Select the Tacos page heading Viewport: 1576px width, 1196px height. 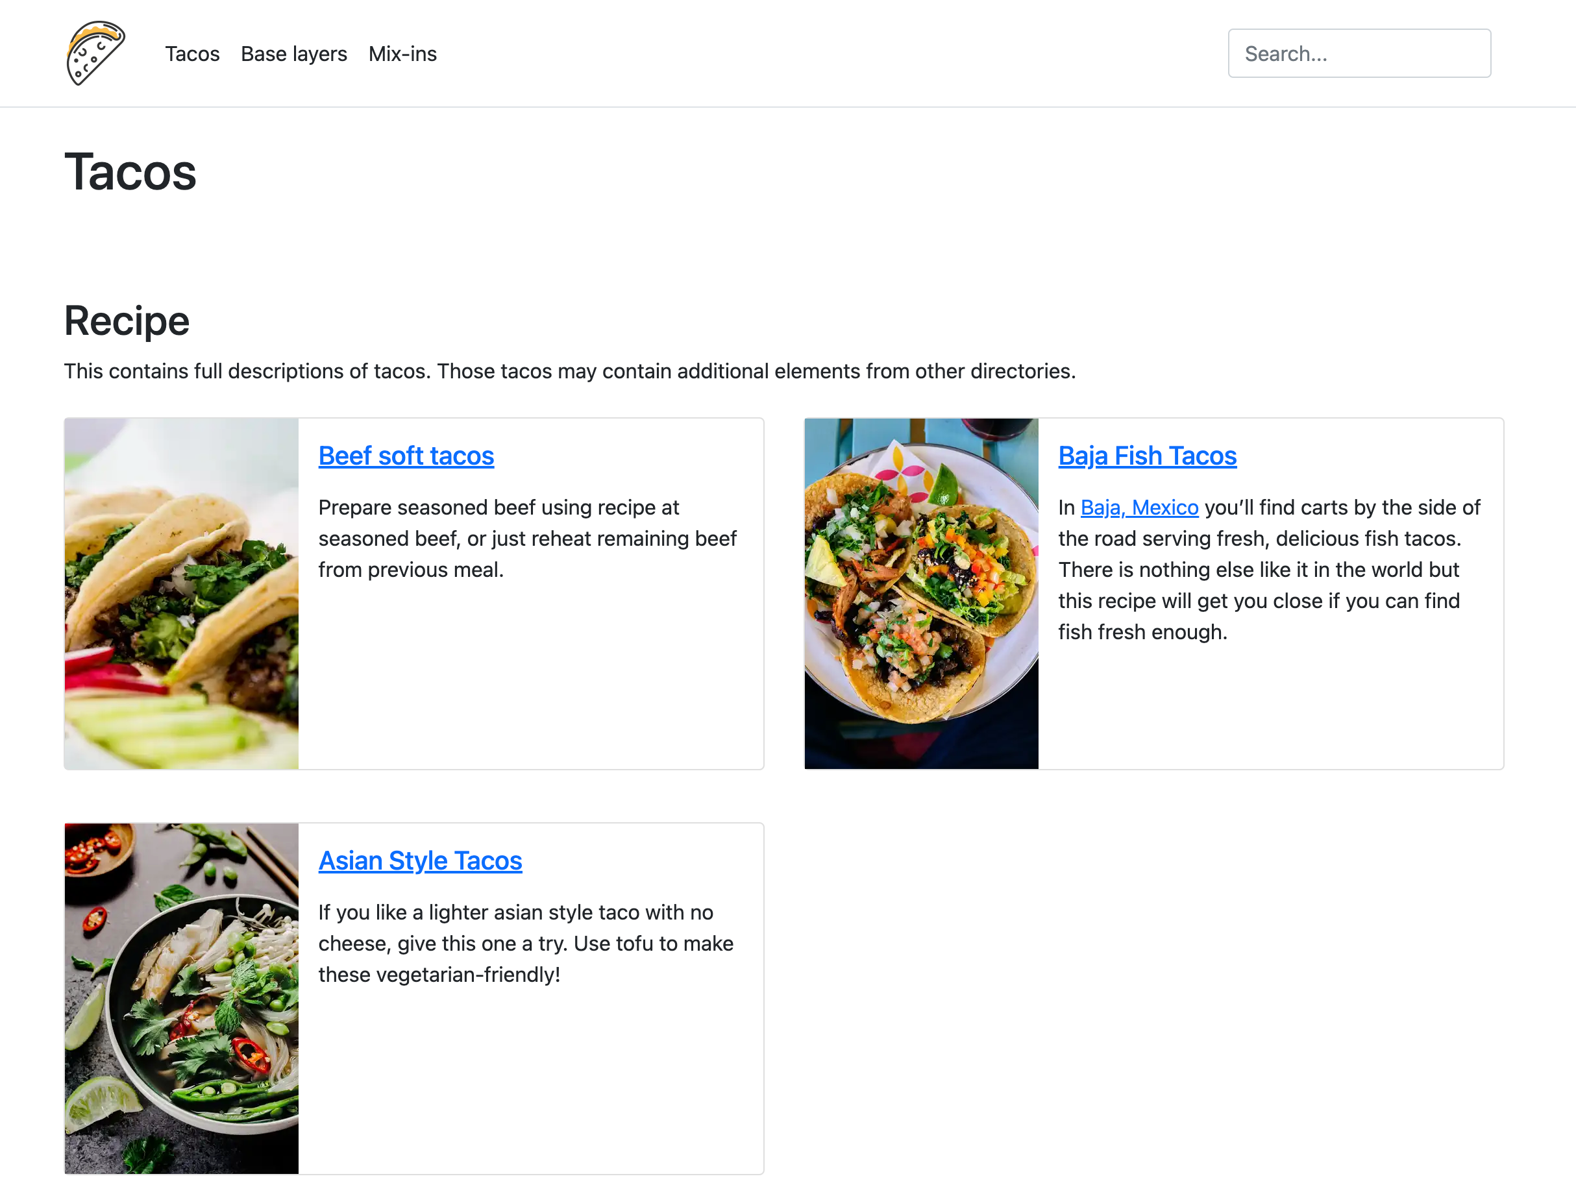pyautogui.click(x=130, y=172)
